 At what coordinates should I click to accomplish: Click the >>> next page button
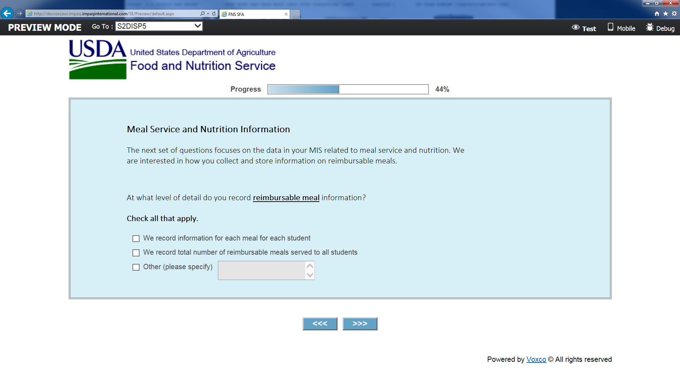pos(360,324)
